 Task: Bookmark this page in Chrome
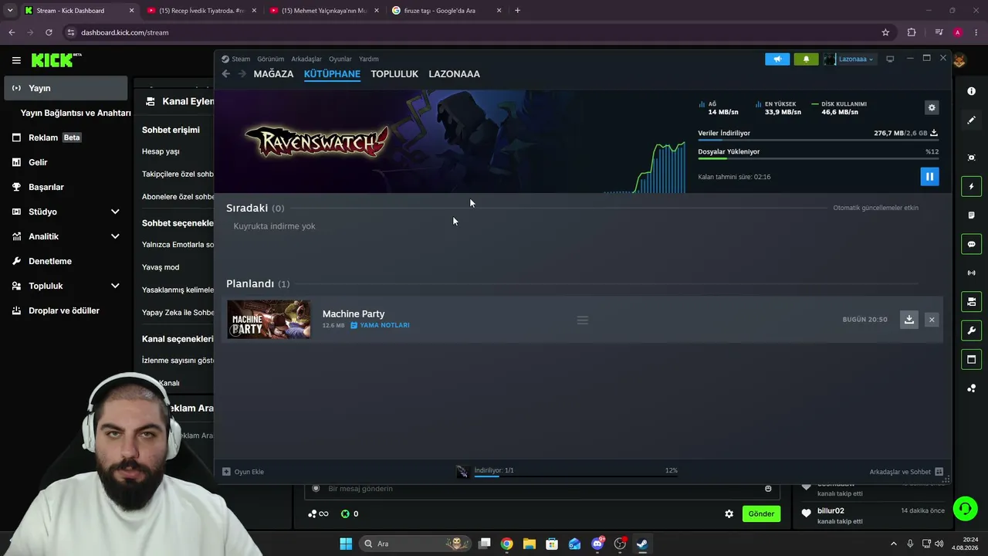(x=885, y=32)
